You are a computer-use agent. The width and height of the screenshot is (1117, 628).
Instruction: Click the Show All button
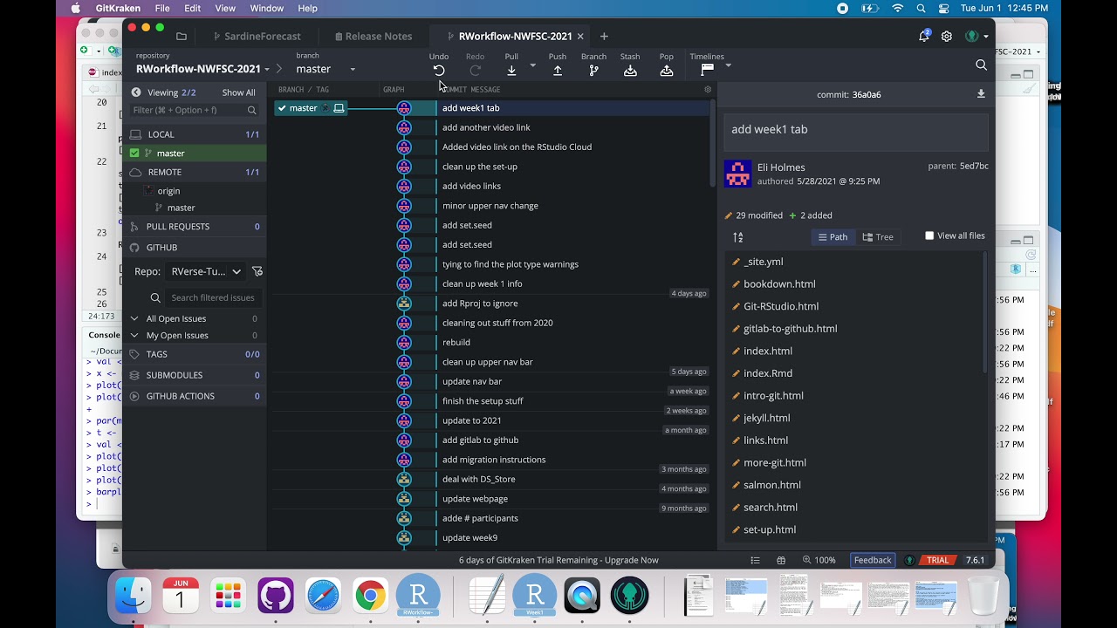(238, 92)
